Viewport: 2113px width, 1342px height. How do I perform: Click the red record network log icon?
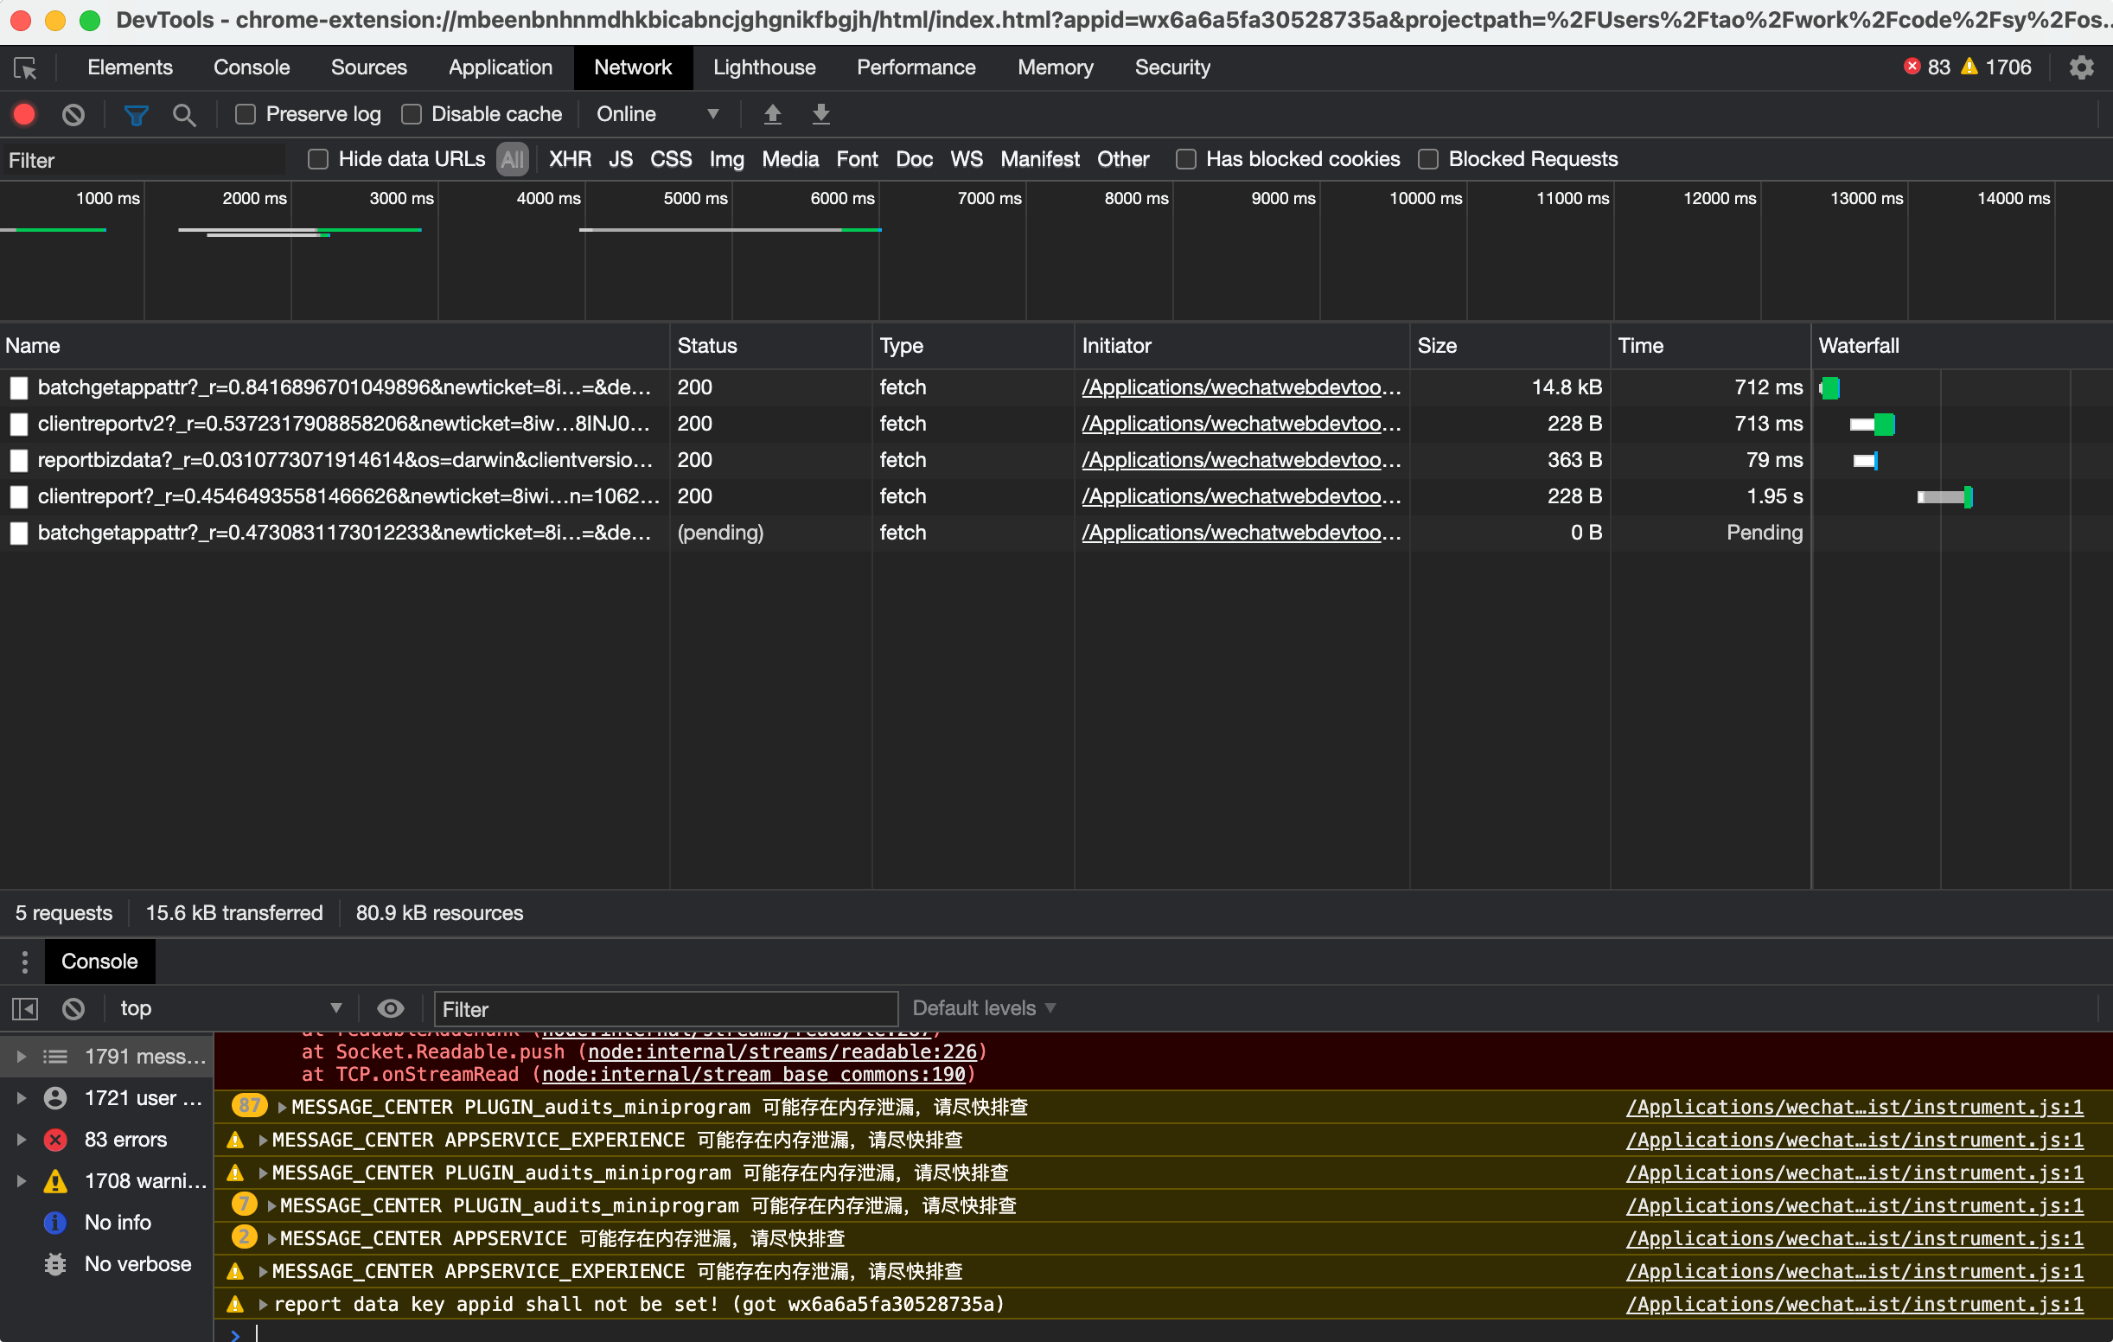[x=24, y=114]
